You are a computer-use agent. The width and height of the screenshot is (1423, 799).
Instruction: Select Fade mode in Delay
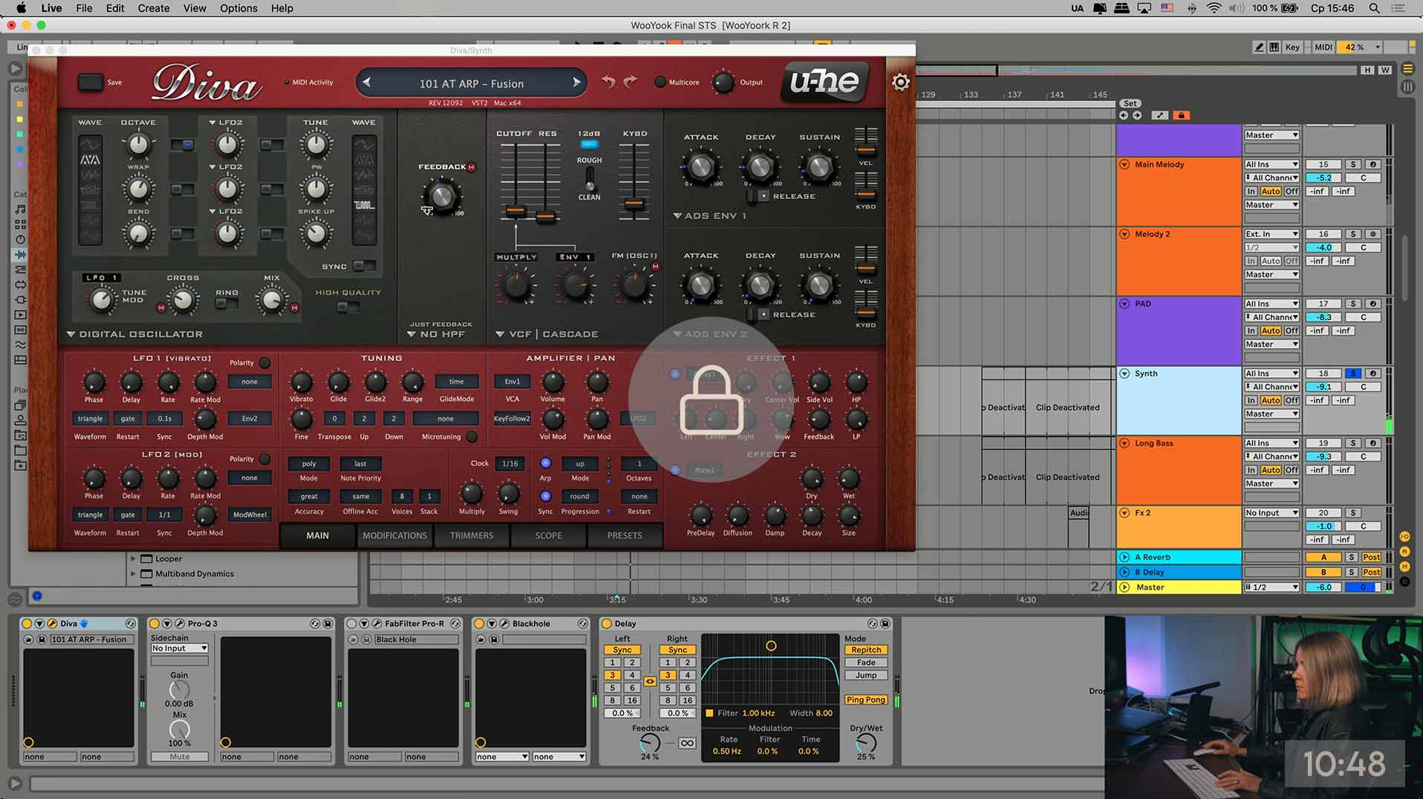pos(865,662)
